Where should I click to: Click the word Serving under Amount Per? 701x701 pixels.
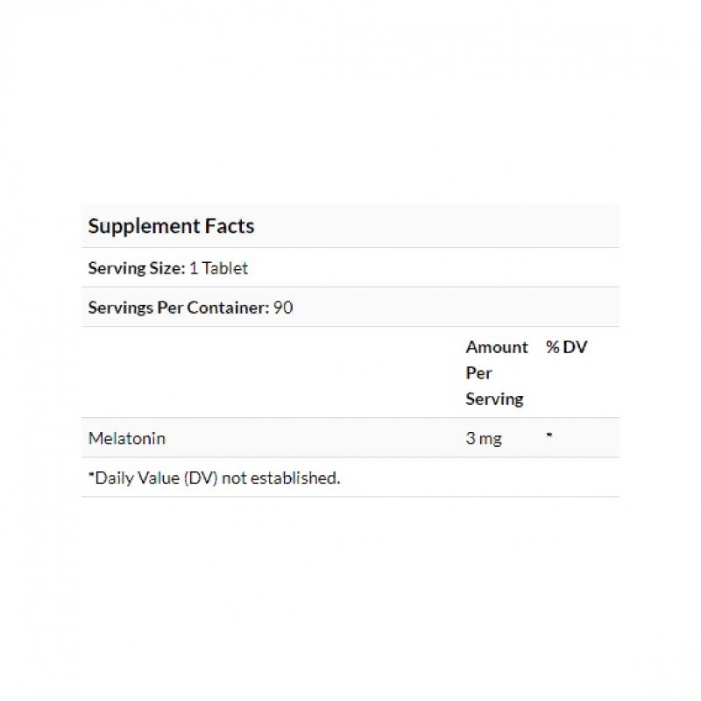(x=494, y=399)
